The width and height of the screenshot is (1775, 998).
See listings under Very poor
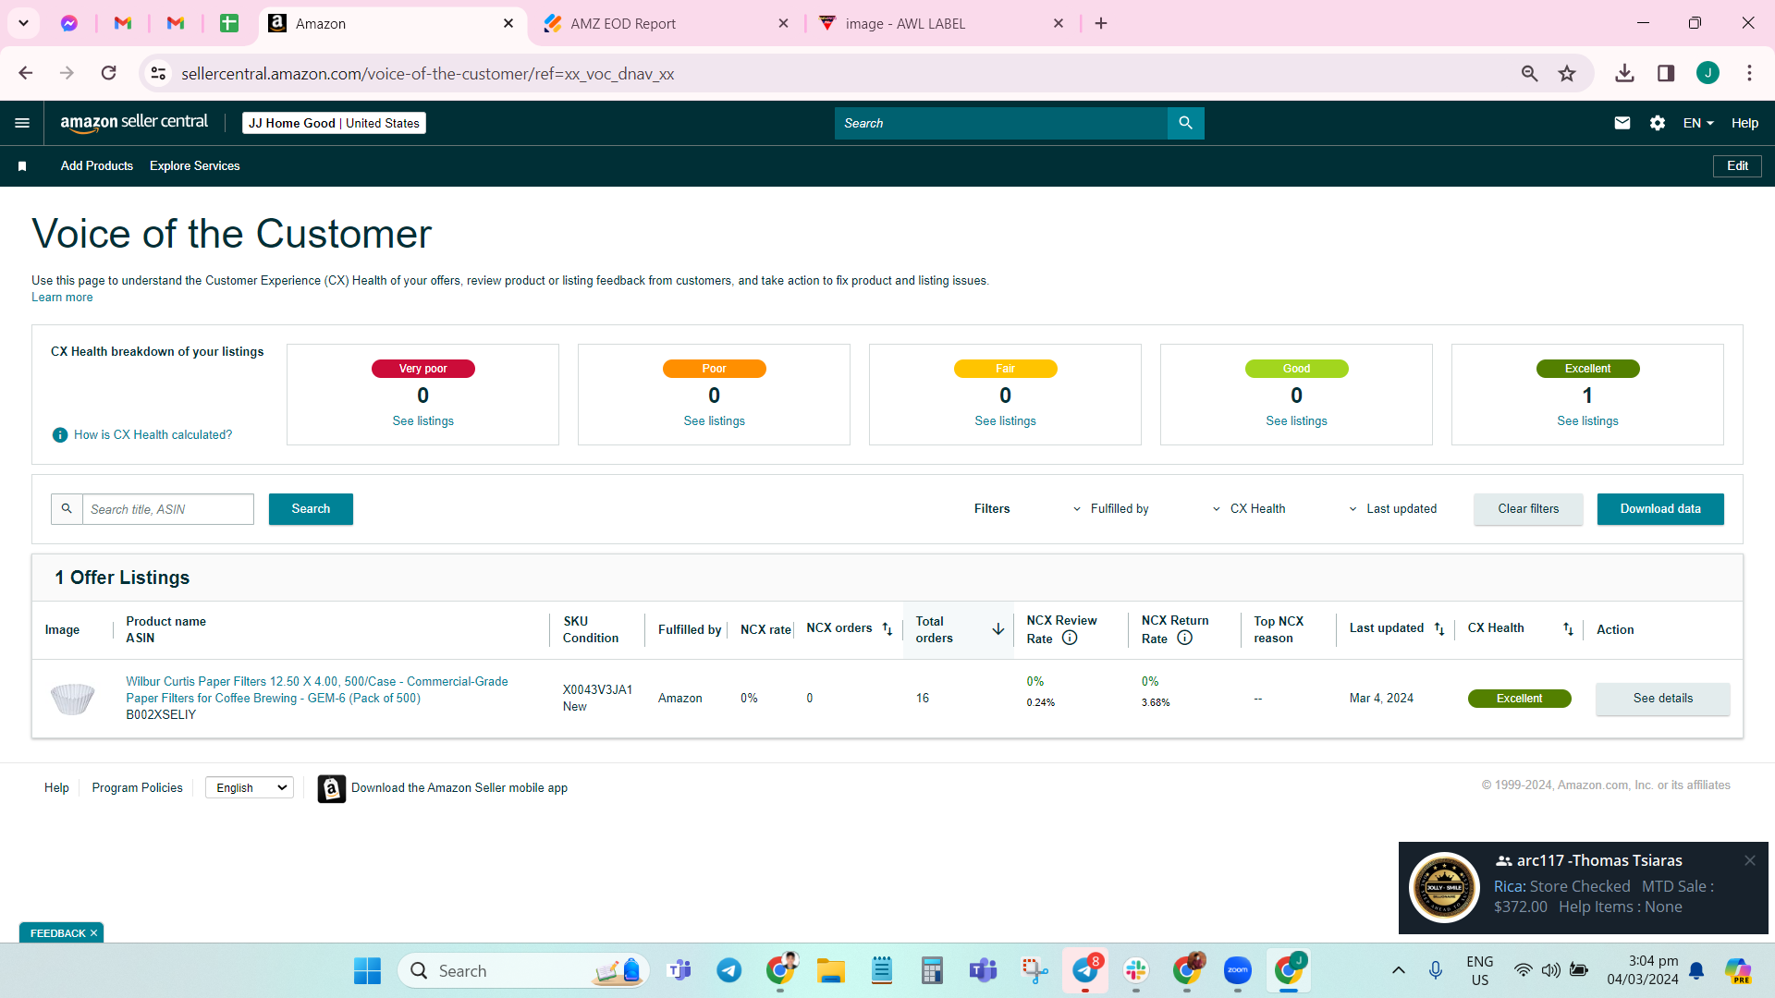pyautogui.click(x=422, y=421)
